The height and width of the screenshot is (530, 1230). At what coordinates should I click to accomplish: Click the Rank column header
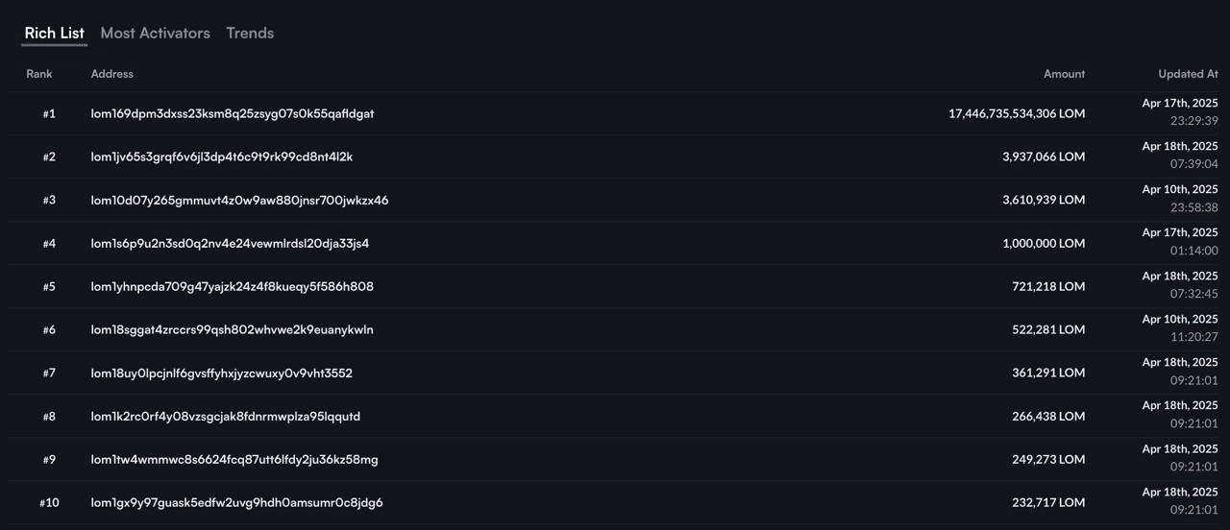(x=39, y=74)
